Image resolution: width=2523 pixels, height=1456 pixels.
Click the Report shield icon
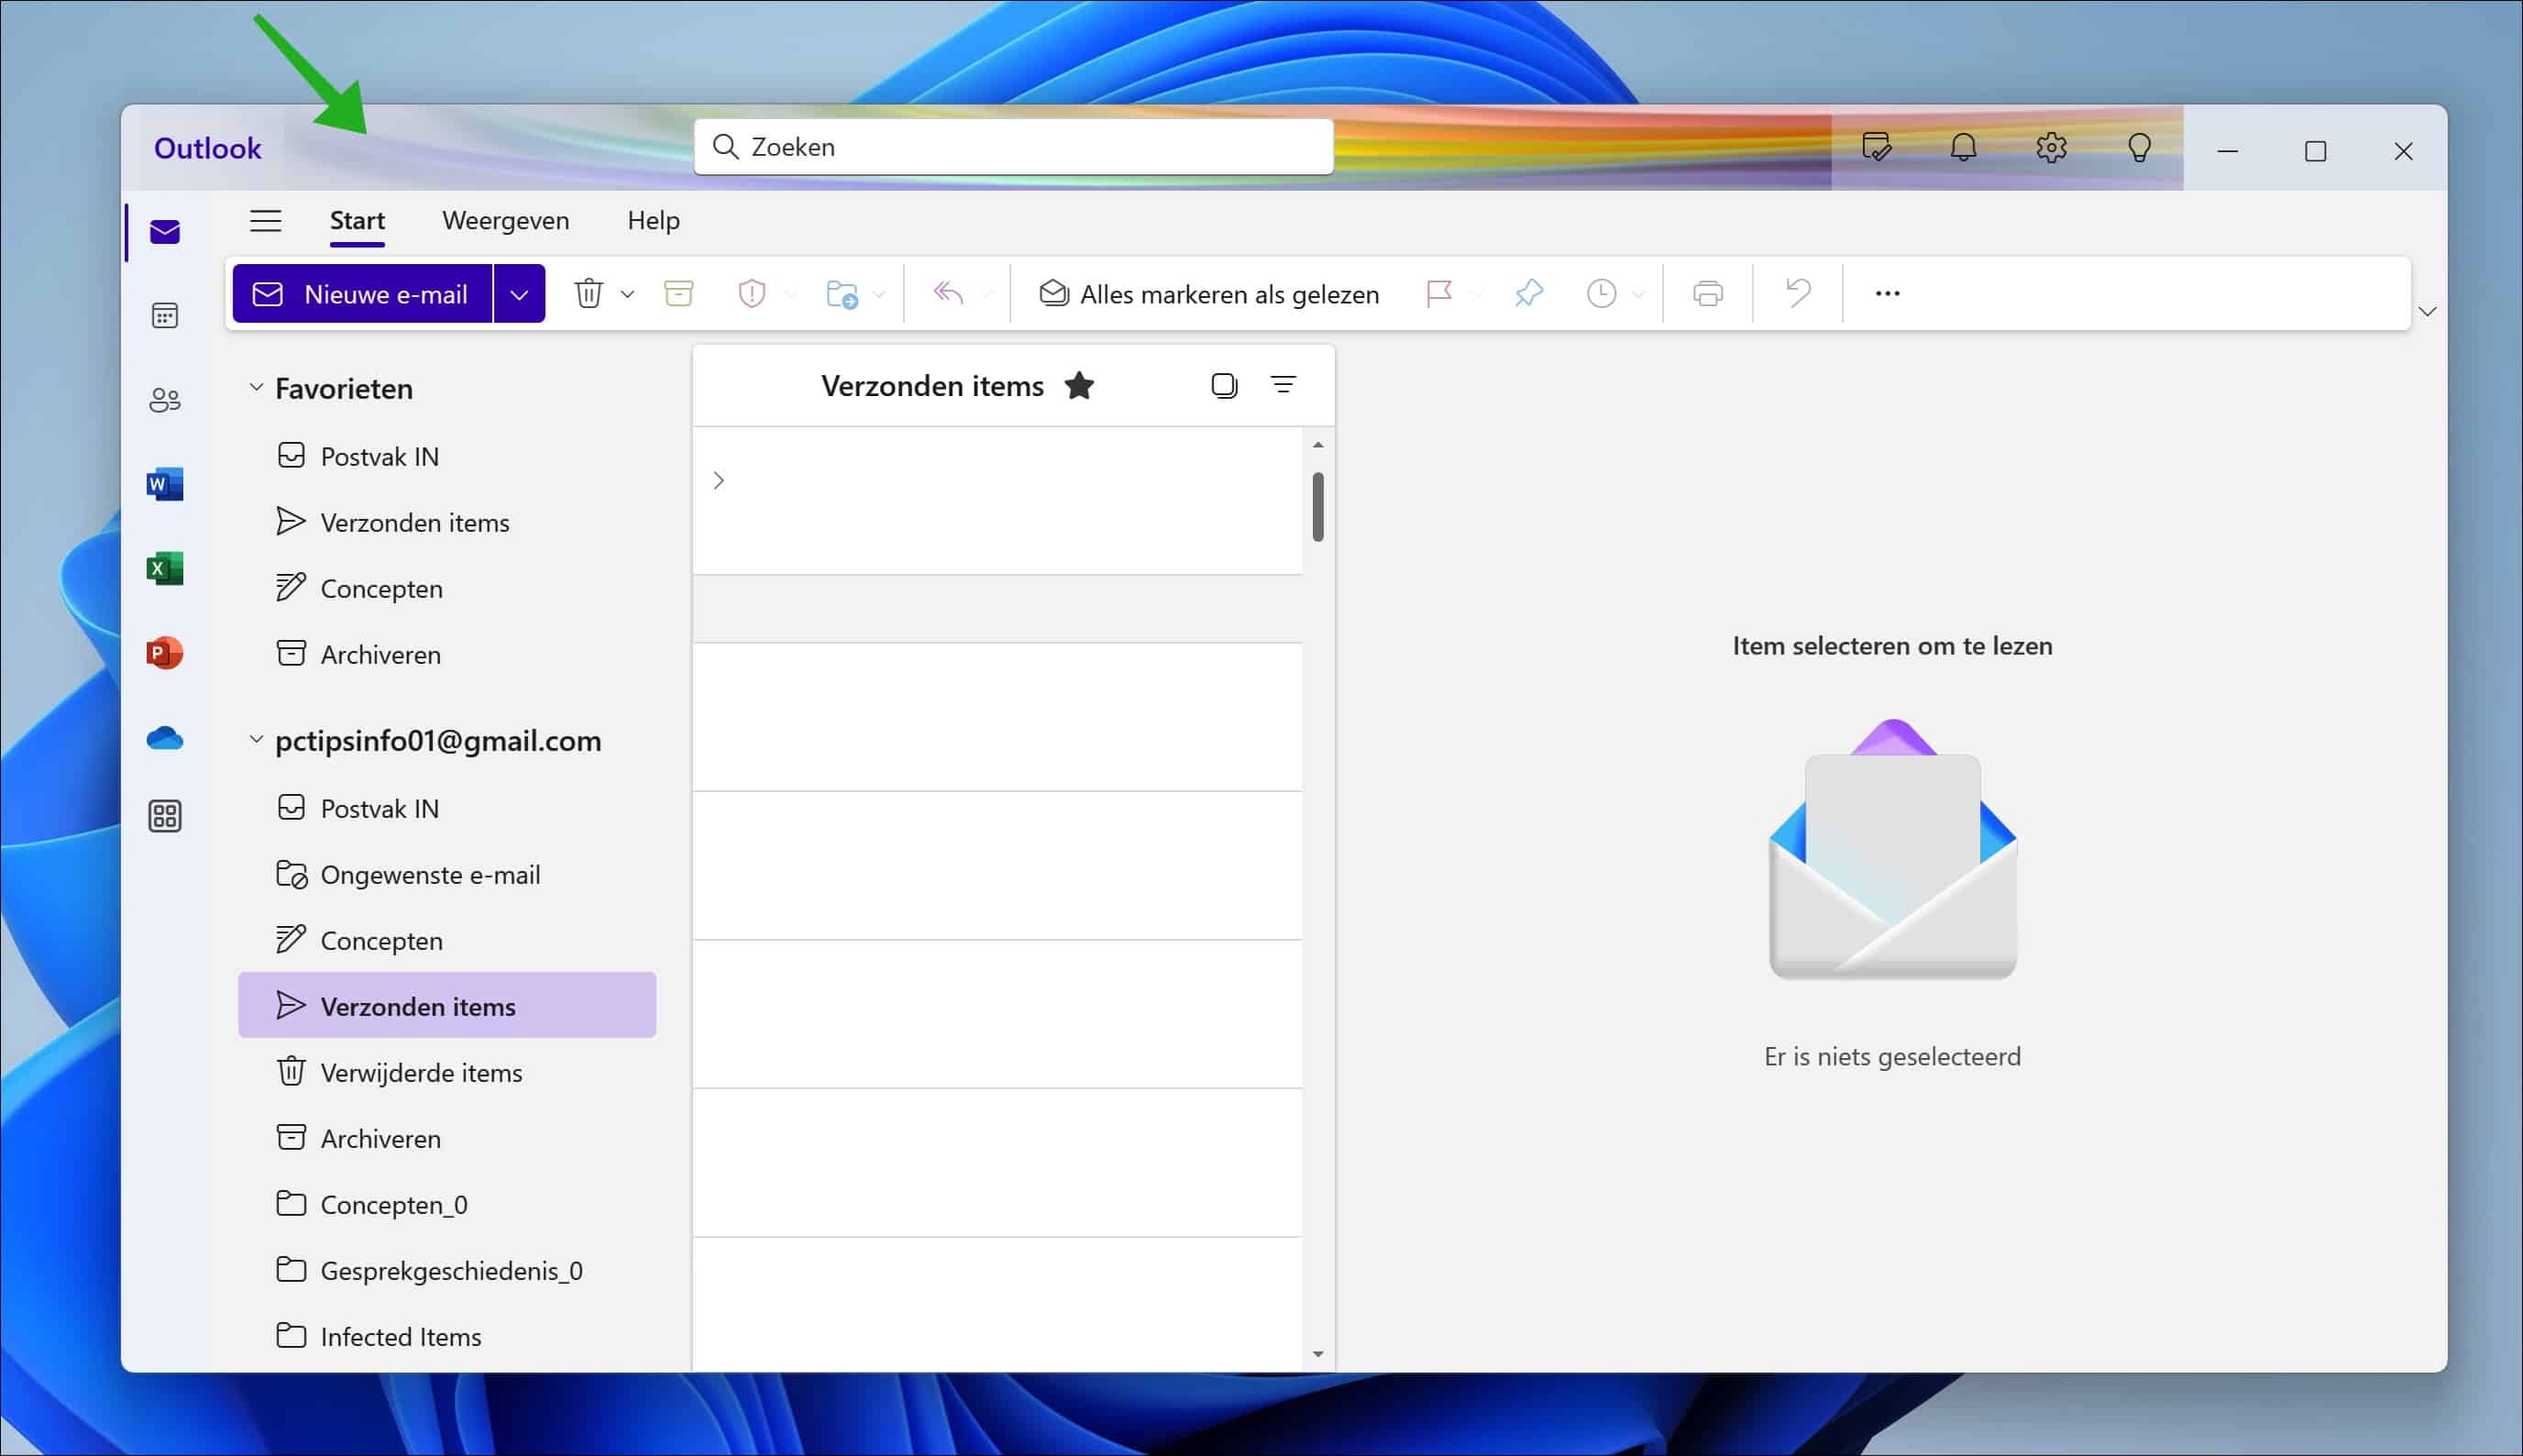(752, 293)
